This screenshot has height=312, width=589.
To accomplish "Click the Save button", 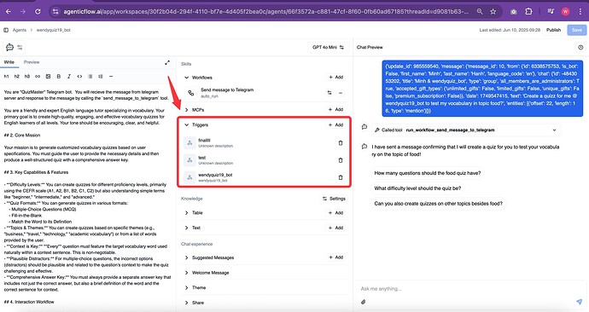I will 576,30.
